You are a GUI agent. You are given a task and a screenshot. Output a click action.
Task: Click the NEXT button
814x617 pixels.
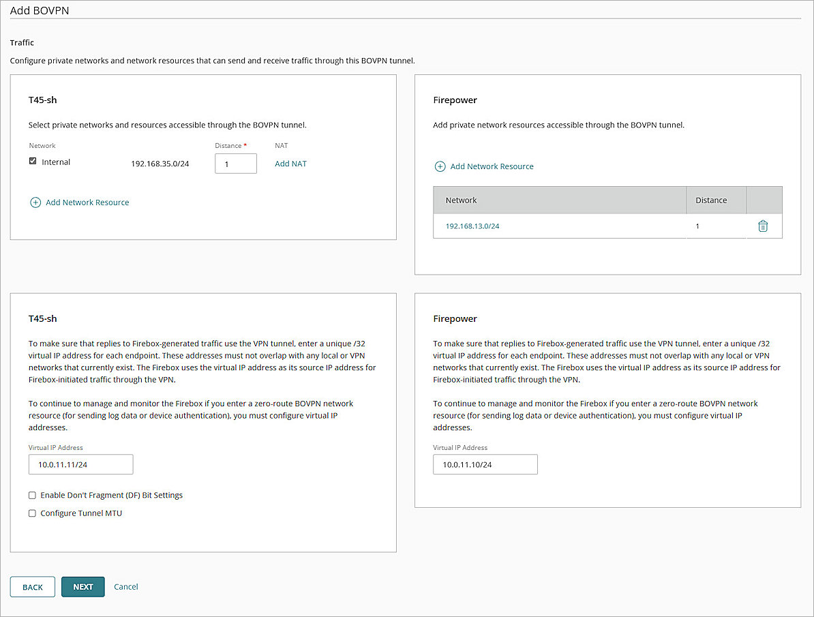82,586
